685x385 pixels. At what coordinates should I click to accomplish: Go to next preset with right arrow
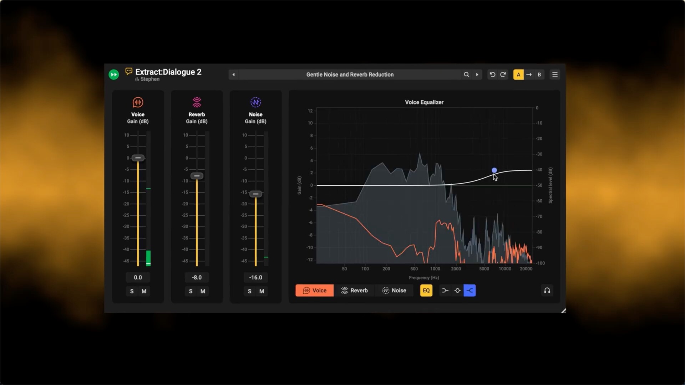pos(477,75)
